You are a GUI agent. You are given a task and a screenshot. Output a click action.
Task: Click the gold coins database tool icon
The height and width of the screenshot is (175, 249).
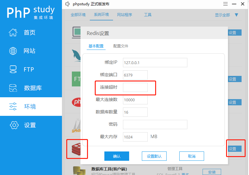point(79,171)
